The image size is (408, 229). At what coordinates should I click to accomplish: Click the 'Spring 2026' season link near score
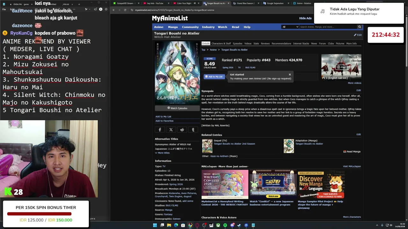(x=228, y=67)
